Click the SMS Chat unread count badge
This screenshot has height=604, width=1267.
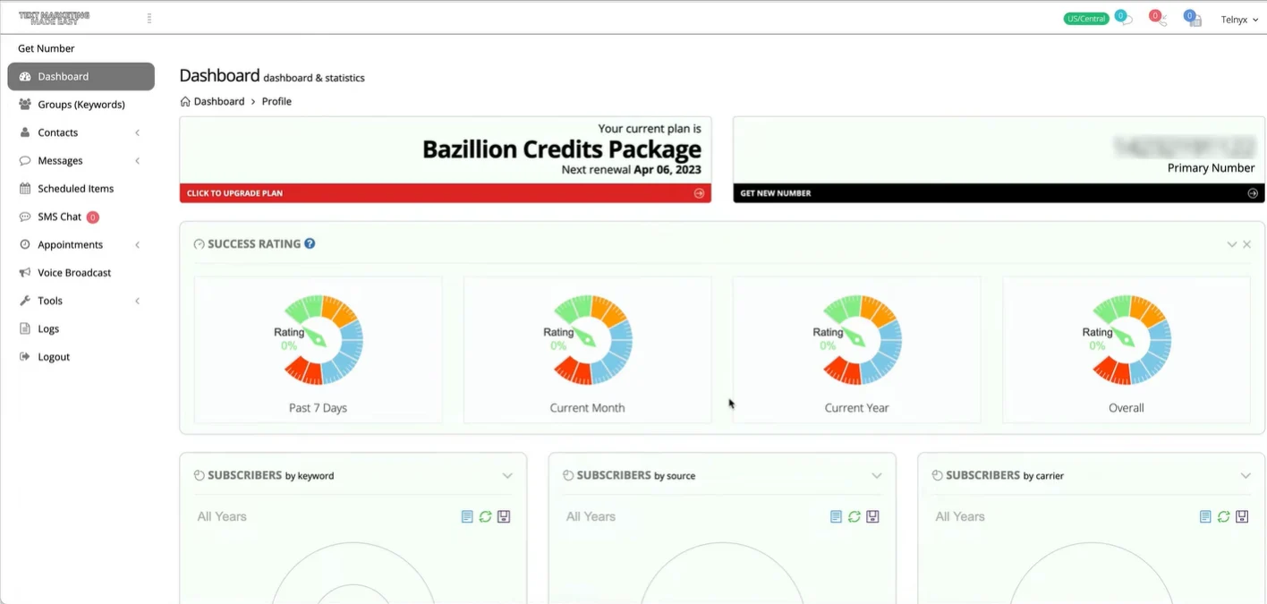pyautogui.click(x=93, y=217)
